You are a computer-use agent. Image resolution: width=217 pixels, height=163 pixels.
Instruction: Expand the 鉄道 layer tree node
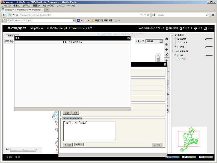point(176,47)
